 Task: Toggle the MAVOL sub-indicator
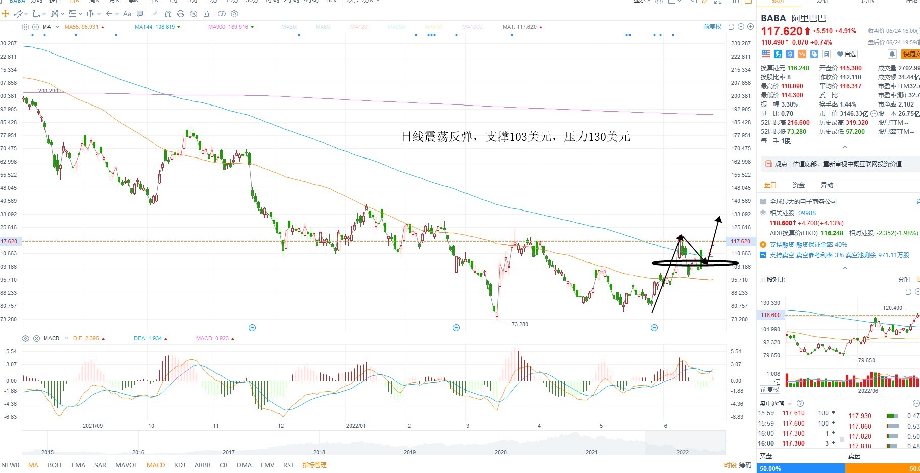pyautogui.click(x=126, y=465)
